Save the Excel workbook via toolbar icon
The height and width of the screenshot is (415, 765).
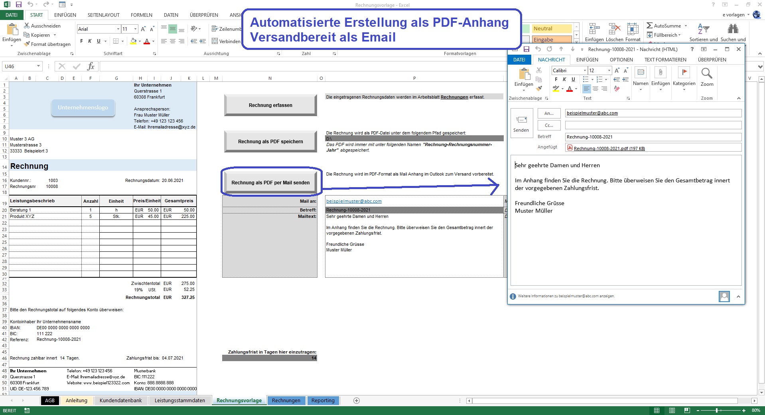pyautogui.click(x=18, y=4)
